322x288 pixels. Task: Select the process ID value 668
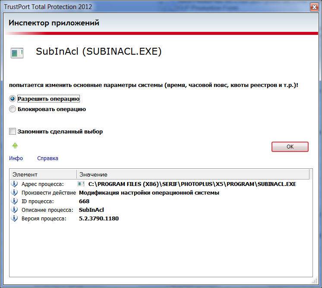point(84,201)
